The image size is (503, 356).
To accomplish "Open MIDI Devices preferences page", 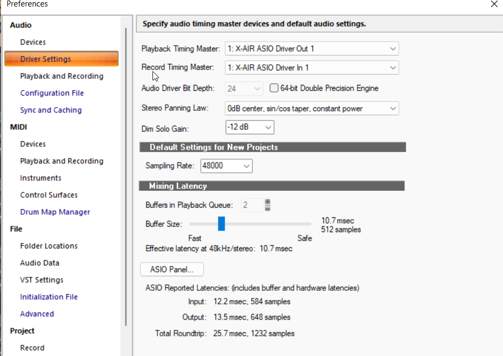I will [33, 144].
